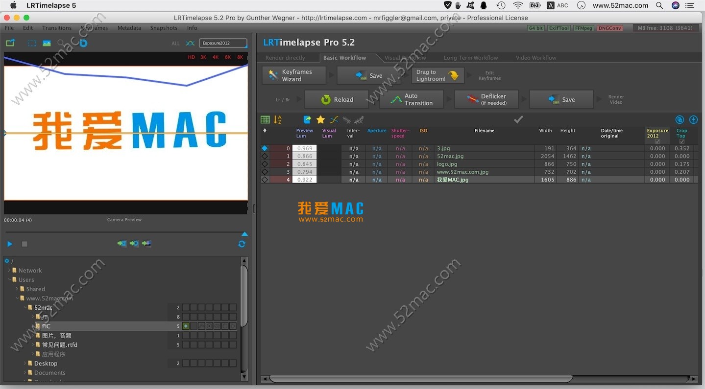Start playback with the blue play button

10,244
